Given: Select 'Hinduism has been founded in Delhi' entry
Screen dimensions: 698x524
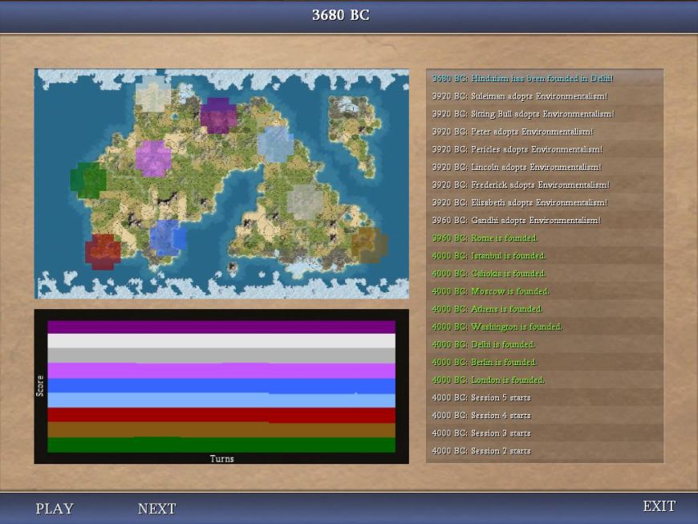Looking at the screenshot, I should [x=545, y=79].
